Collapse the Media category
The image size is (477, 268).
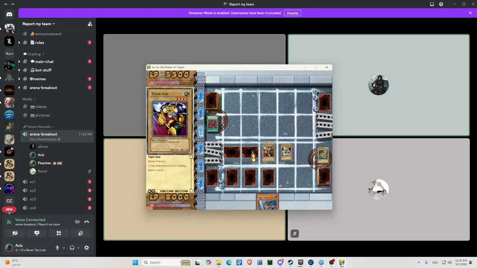pyautogui.click(x=29, y=99)
